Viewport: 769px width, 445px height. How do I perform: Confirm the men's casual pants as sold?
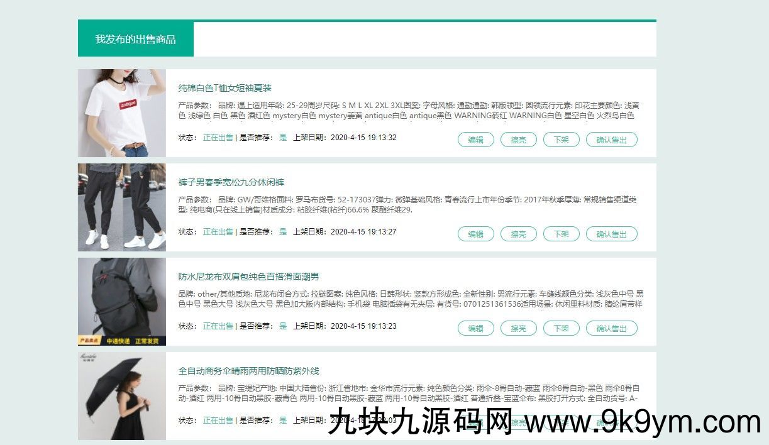pos(611,234)
